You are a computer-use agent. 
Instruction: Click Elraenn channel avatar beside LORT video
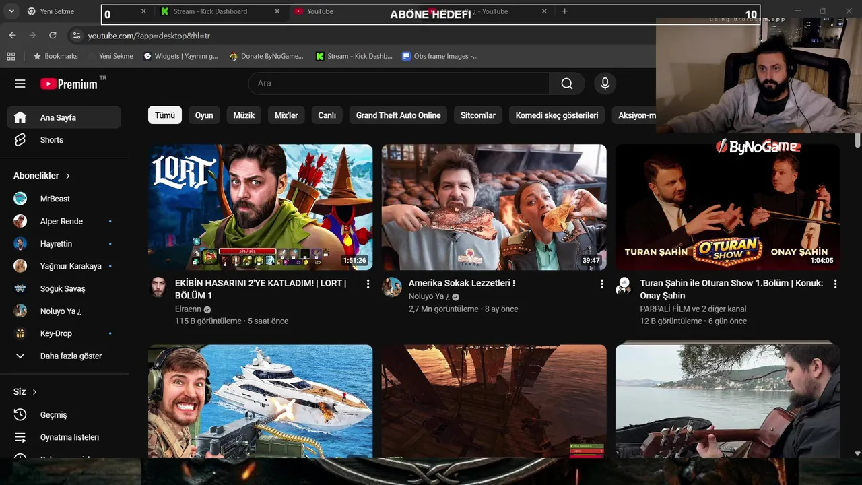[x=158, y=287]
